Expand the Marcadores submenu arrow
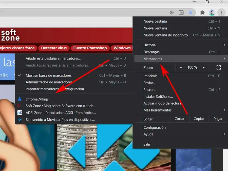Viewport: 228px width, 171px height. coord(224,59)
